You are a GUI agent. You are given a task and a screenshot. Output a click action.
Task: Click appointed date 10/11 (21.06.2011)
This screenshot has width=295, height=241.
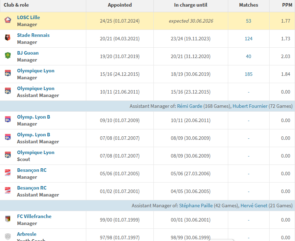[x=120, y=92]
